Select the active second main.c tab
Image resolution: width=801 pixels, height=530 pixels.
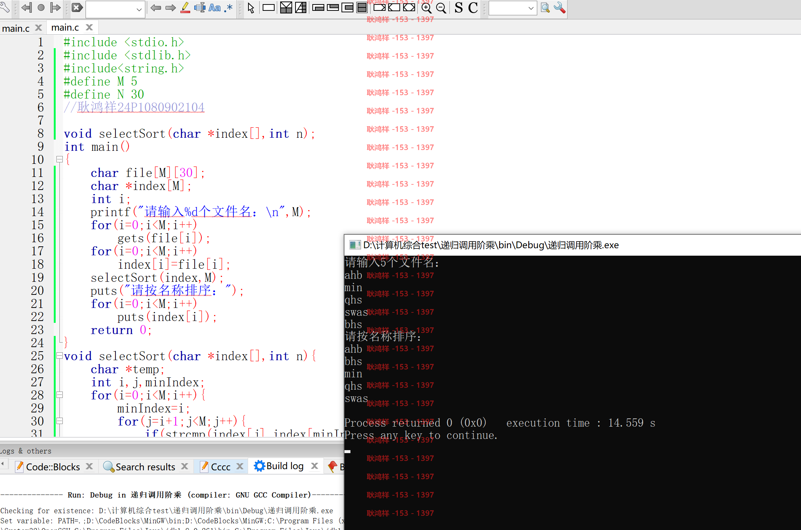tap(65, 27)
